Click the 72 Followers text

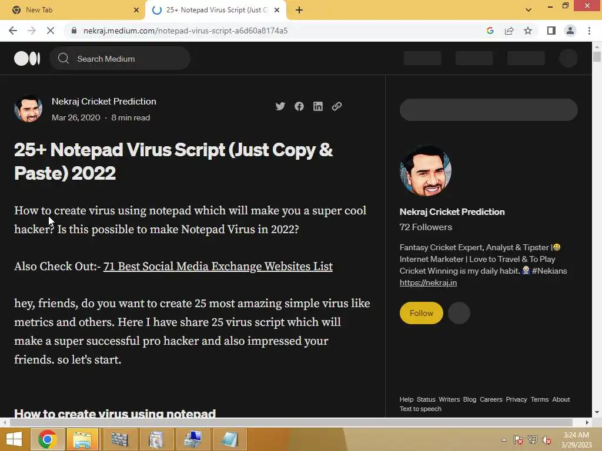[426, 227]
